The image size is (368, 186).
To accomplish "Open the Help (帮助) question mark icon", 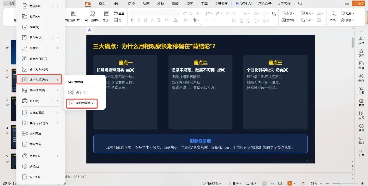I will [25, 156].
